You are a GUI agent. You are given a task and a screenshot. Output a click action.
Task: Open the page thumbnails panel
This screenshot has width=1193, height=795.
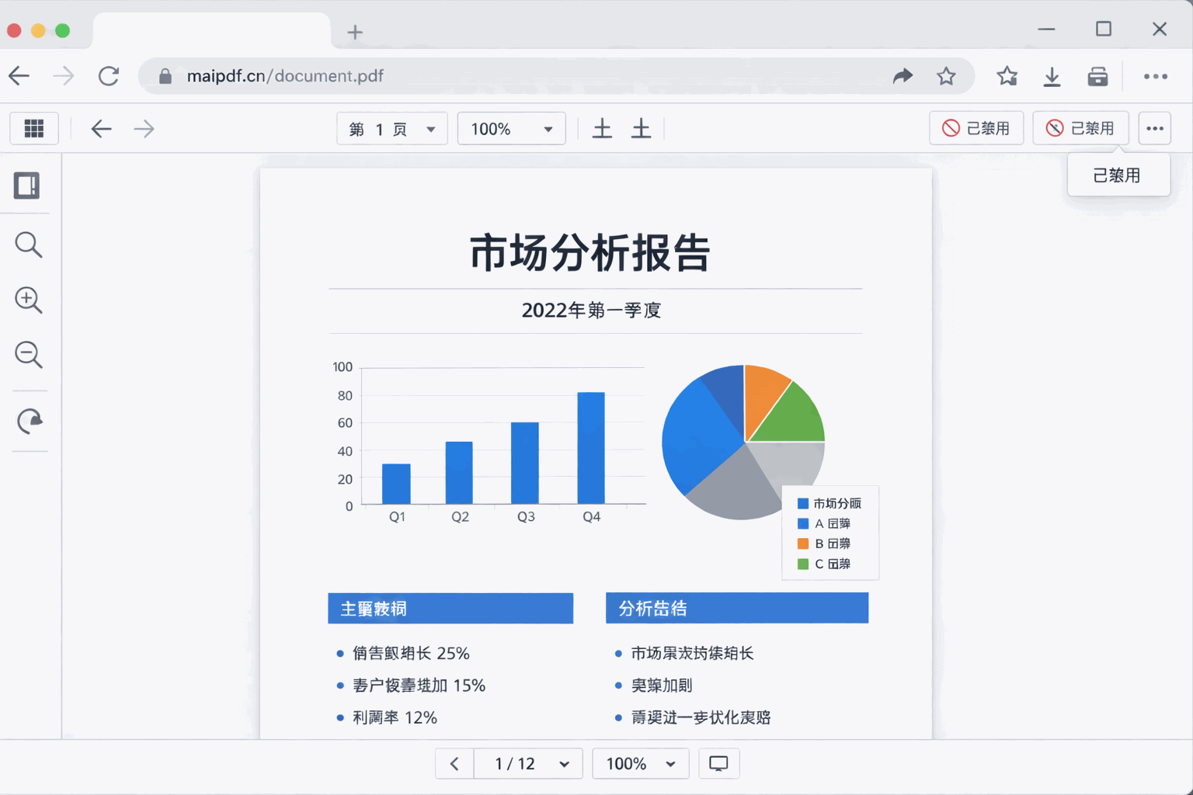28,186
